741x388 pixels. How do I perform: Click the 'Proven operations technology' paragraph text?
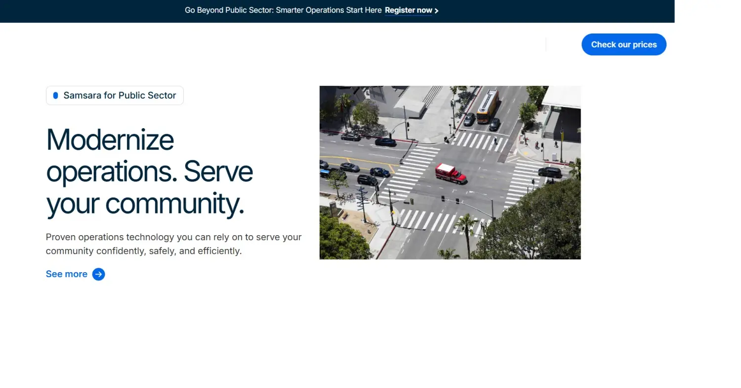[x=173, y=244]
